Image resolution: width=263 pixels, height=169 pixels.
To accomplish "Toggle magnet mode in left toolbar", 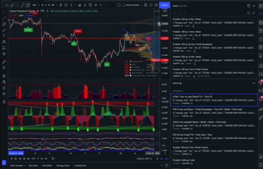I will coord(4,76).
